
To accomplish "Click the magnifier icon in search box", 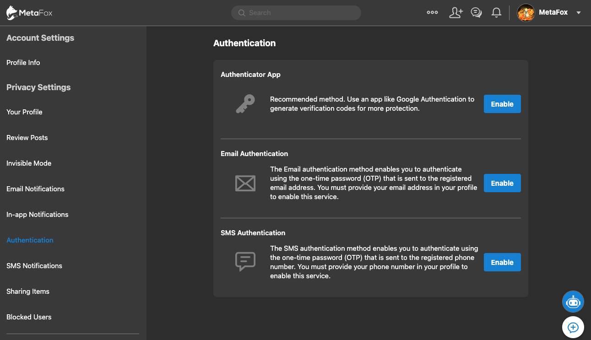I will click(x=242, y=13).
